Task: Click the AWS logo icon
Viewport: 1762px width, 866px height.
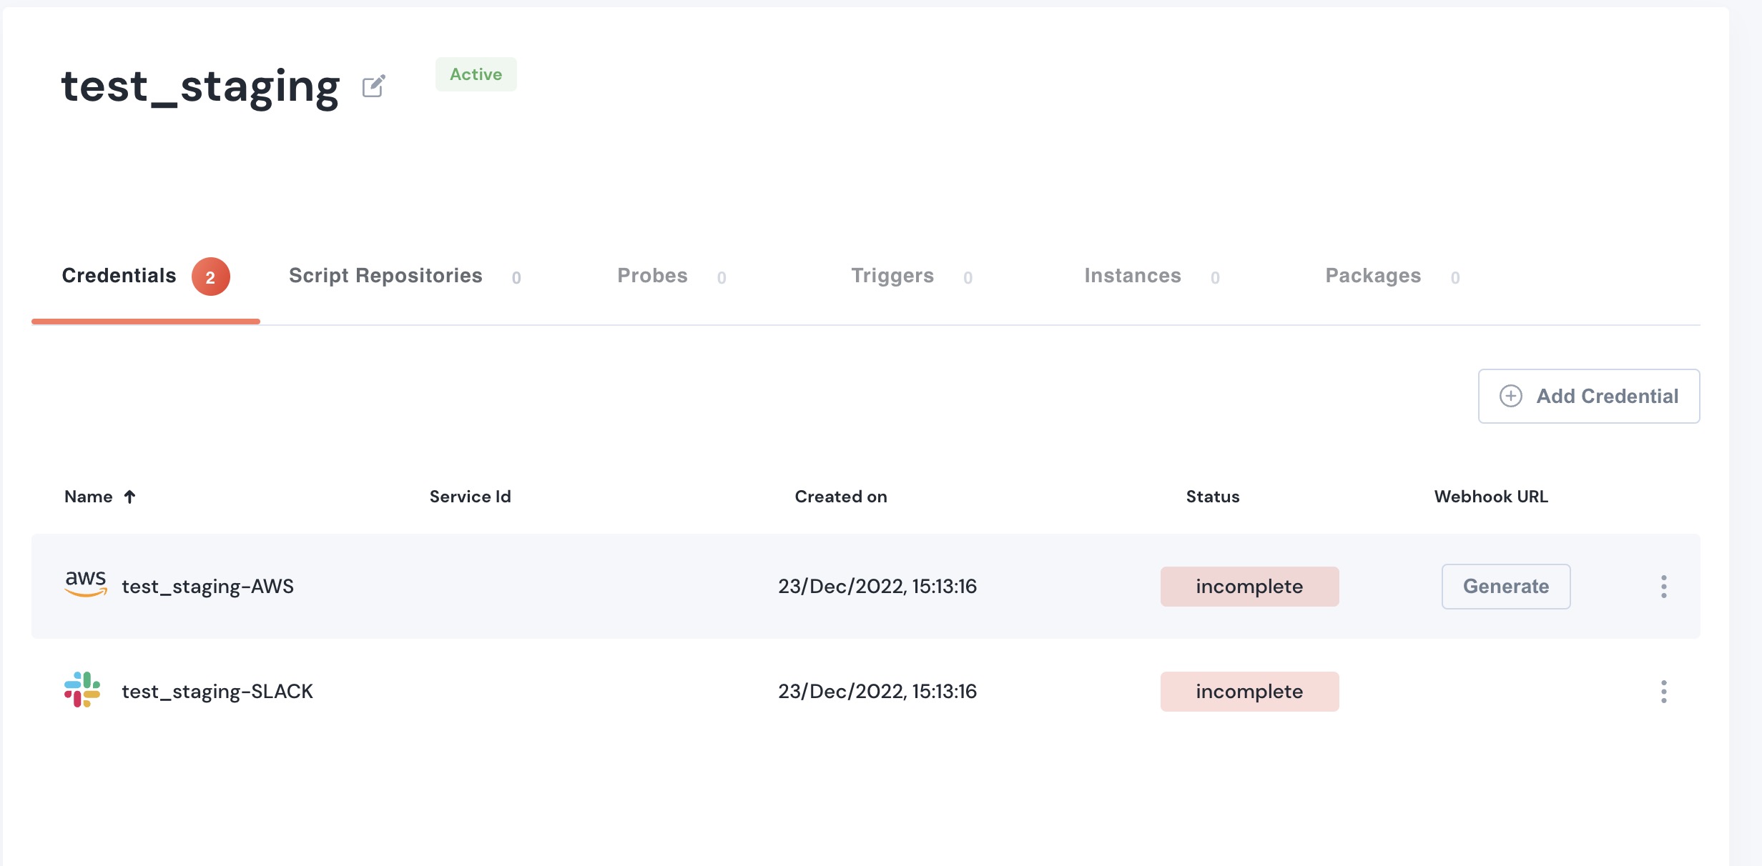Action: (x=86, y=584)
